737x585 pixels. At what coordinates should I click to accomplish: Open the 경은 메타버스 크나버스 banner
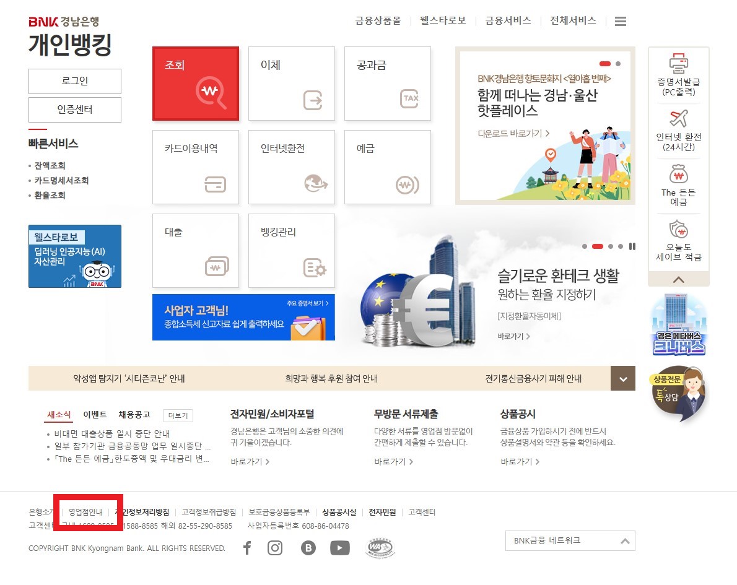click(679, 324)
